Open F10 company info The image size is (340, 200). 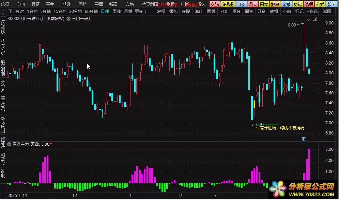[x=224, y=11]
